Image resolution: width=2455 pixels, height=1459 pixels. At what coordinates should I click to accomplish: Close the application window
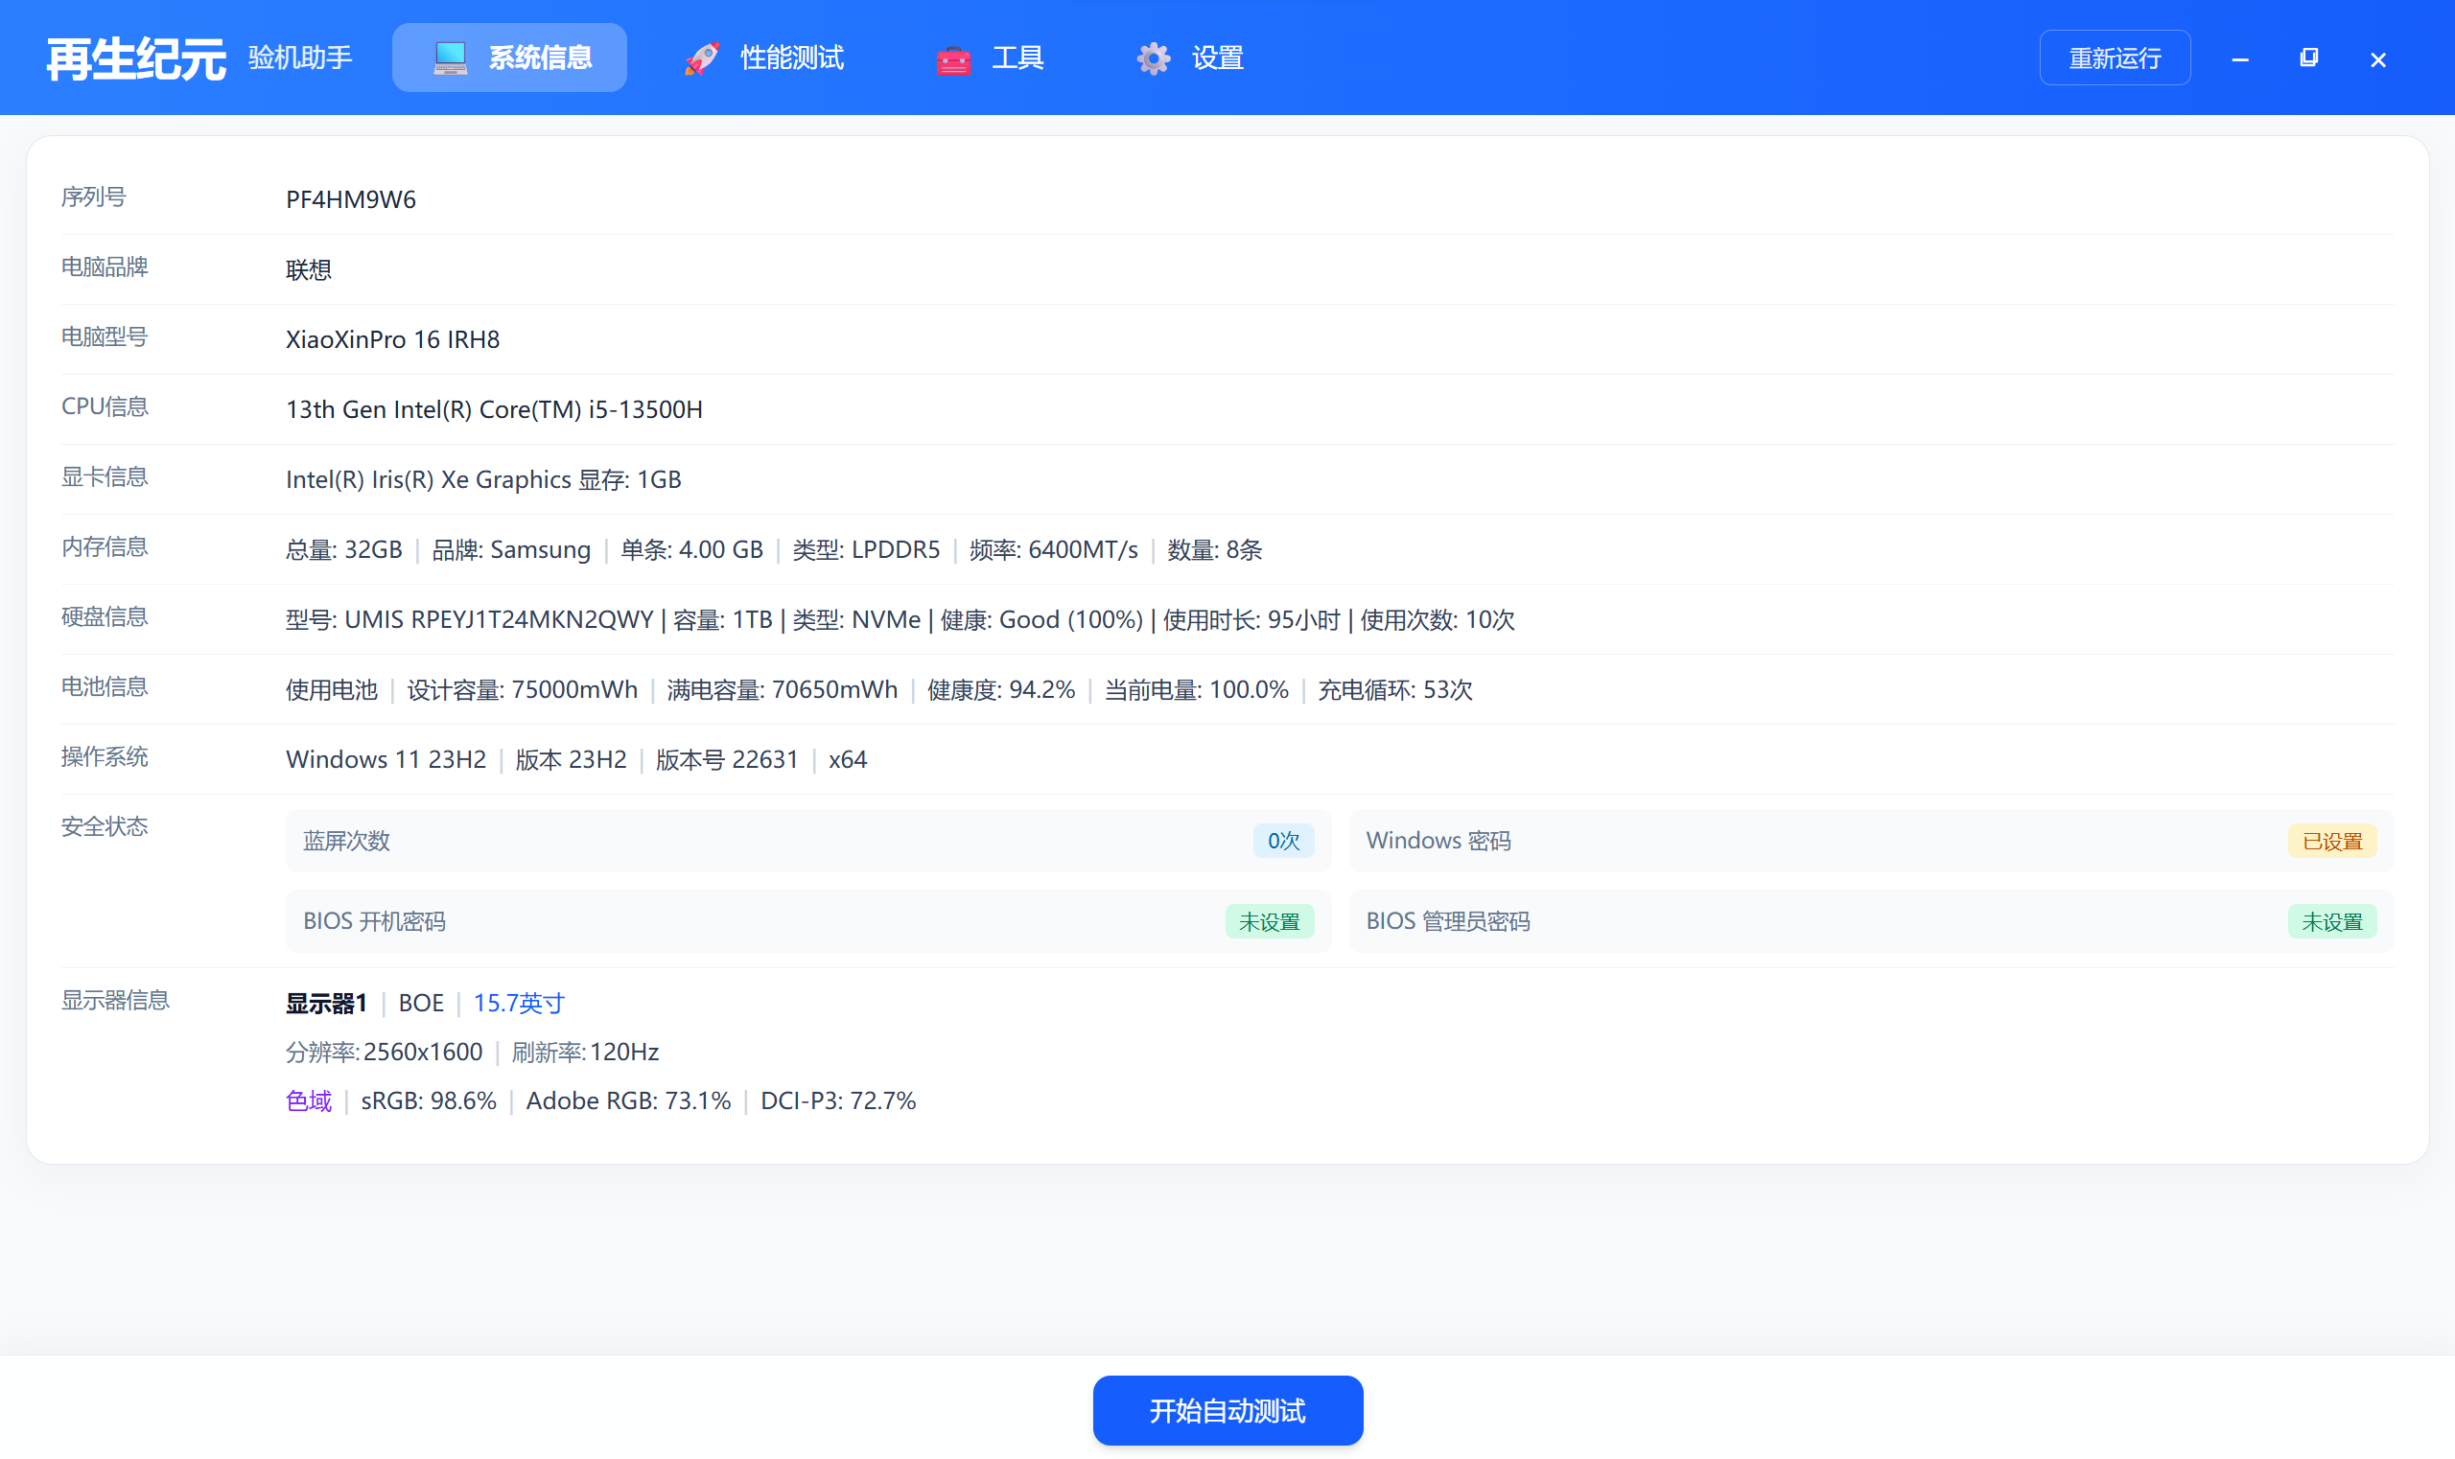2378,59
